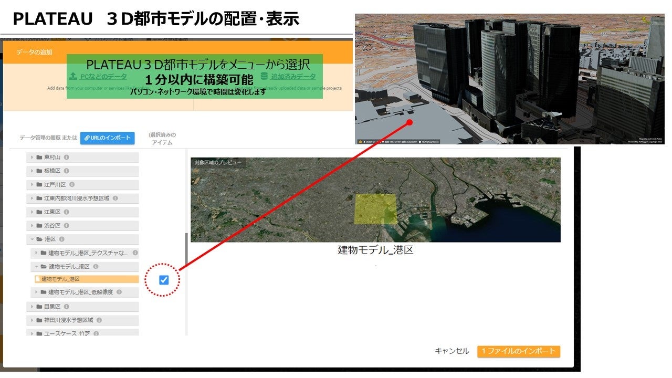Open the データ管理画面 menu item

pos(169,39)
